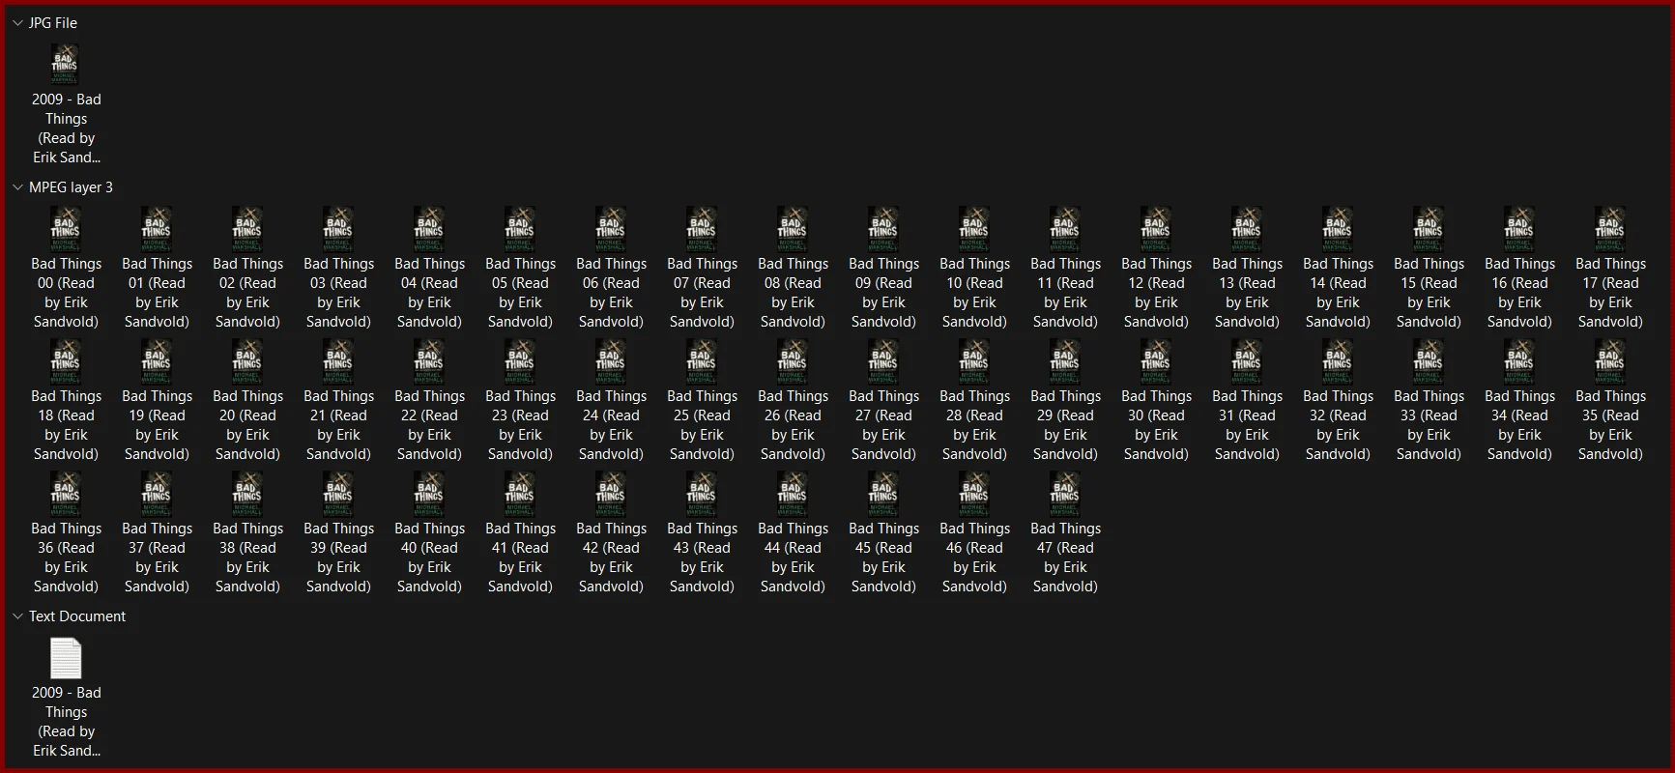Collapse the Text Document group

click(x=17, y=616)
